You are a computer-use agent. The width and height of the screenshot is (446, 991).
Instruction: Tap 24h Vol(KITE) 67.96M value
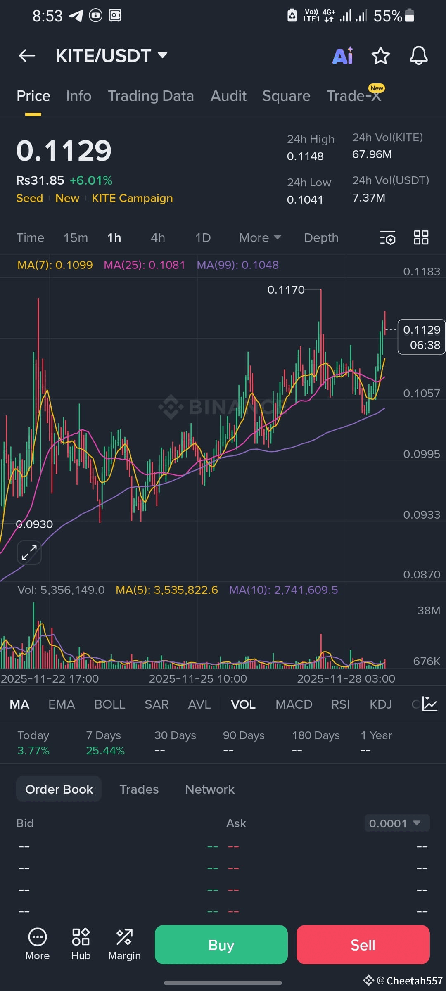tap(372, 154)
